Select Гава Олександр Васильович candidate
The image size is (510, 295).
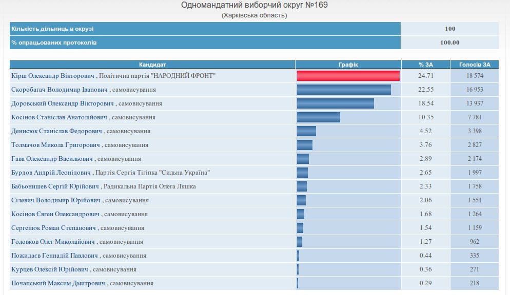(52, 159)
